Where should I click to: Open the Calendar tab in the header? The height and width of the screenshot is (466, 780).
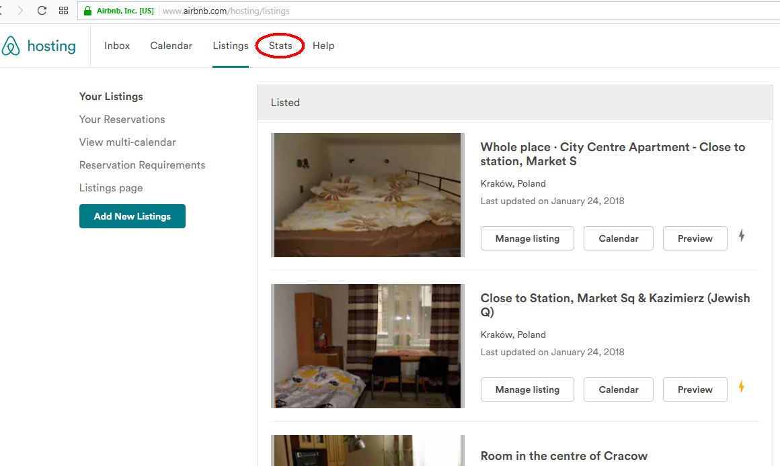[171, 46]
